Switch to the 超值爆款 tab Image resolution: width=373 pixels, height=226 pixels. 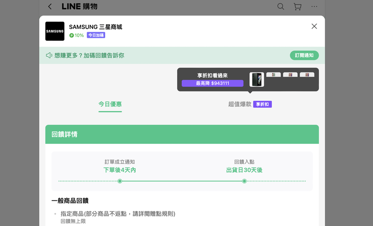point(240,104)
